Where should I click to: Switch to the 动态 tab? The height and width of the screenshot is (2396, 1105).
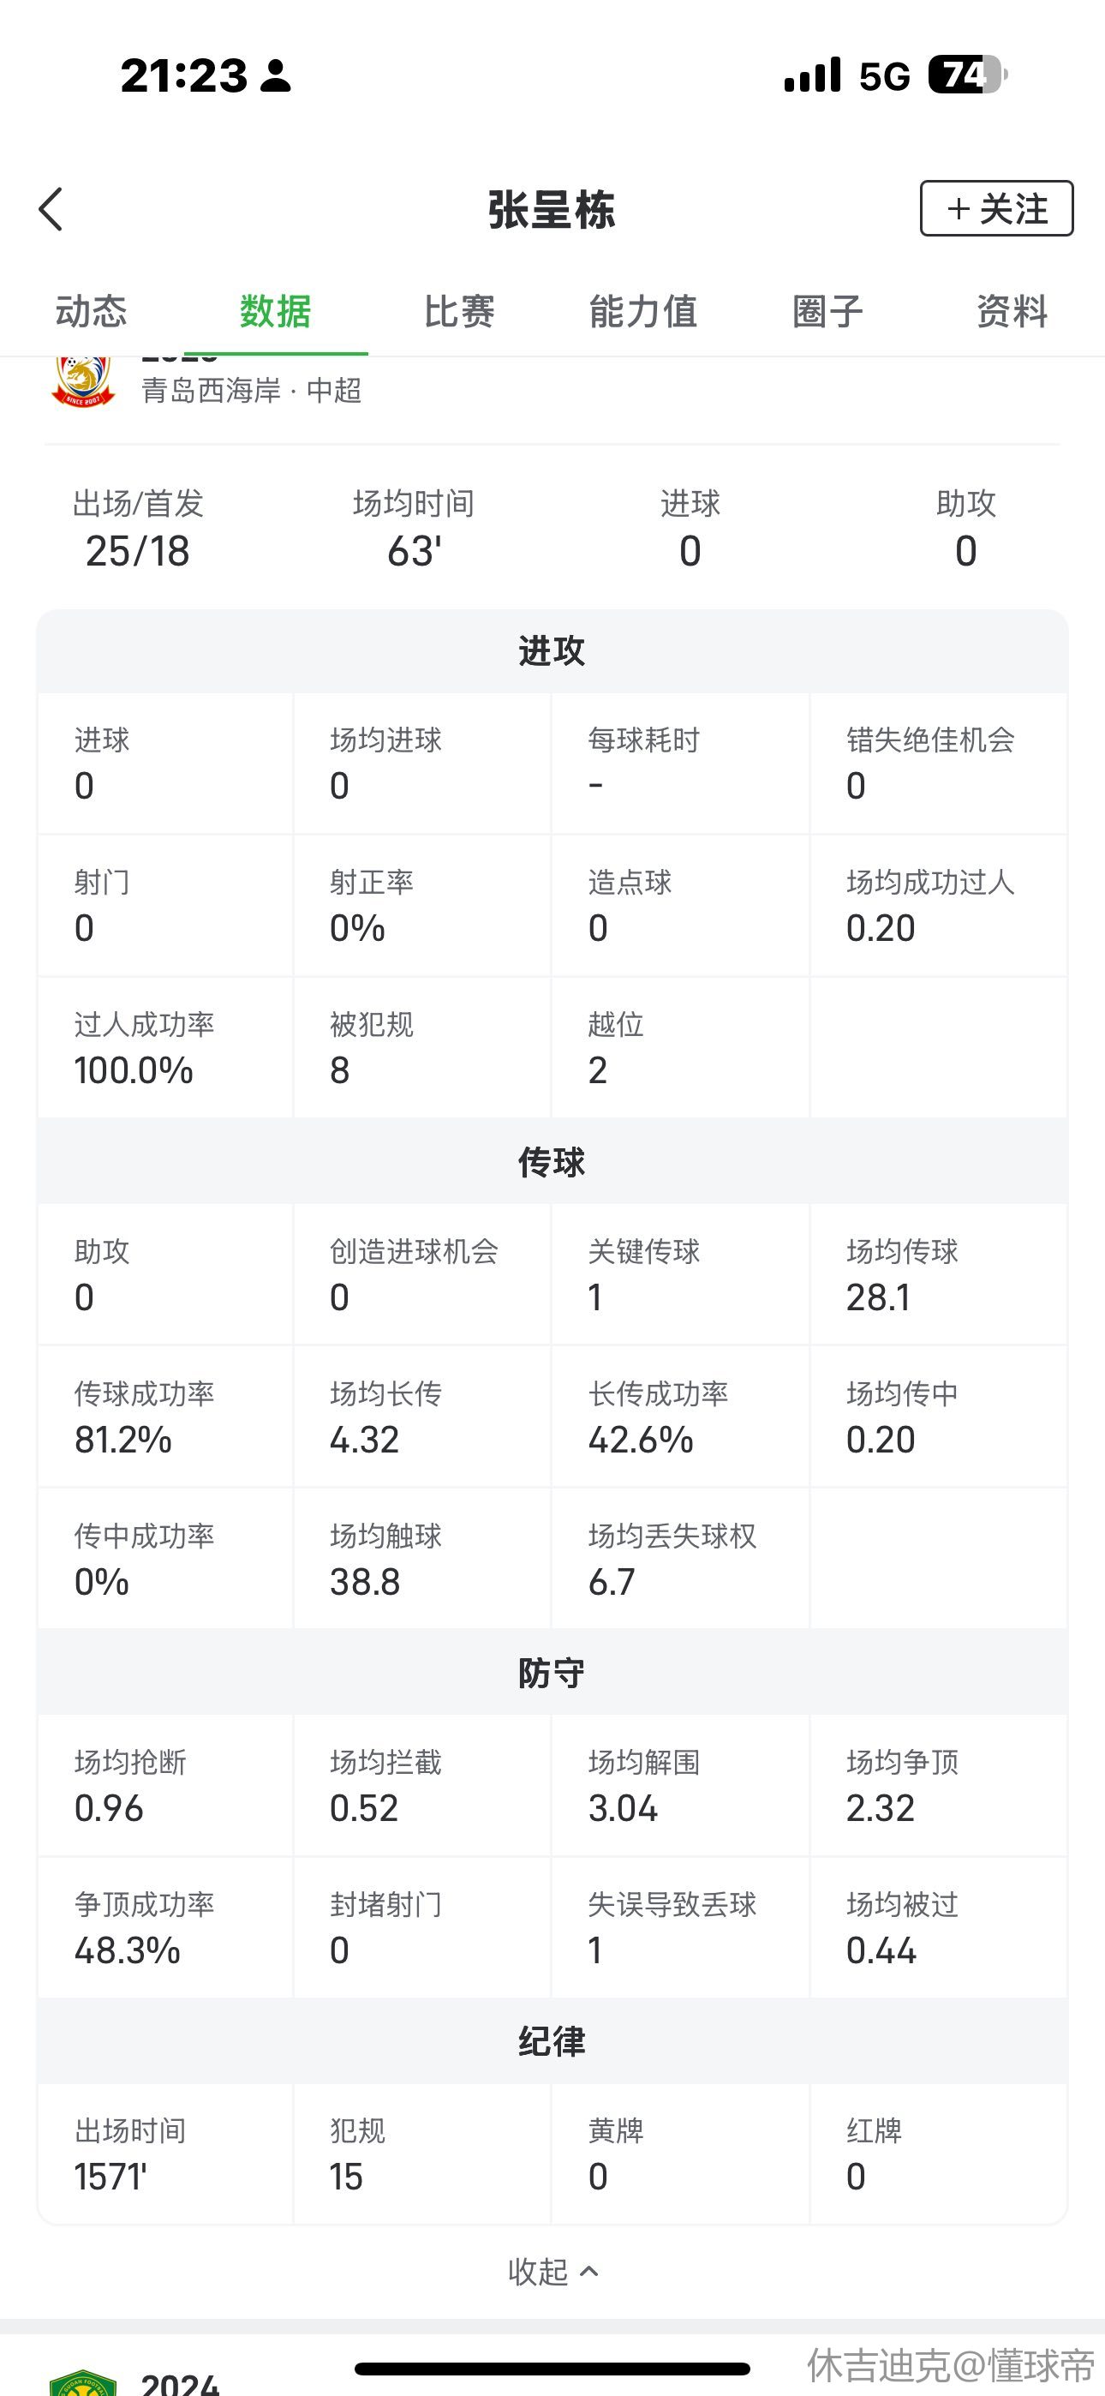tap(91, 312)
